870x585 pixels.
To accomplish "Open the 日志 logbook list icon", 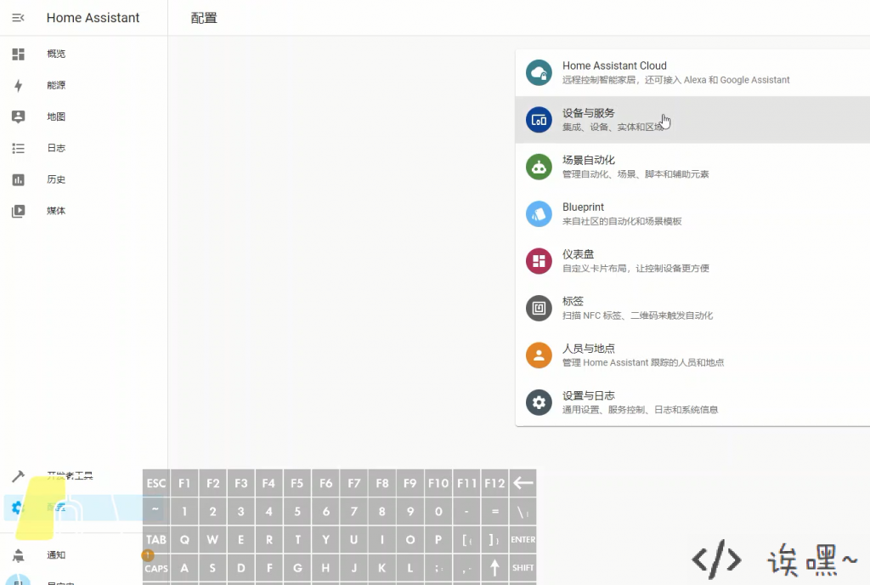I will 19,148.
